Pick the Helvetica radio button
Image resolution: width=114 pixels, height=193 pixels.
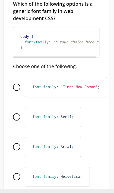17,177
